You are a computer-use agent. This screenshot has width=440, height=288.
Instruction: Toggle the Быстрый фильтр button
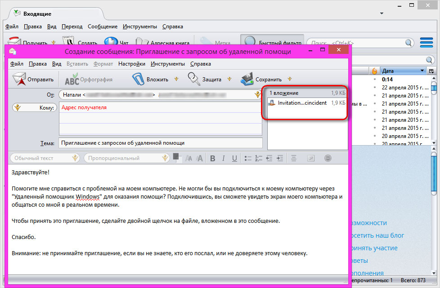click(272, 40)
